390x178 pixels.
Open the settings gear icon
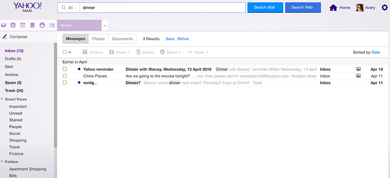coord(384,8)
